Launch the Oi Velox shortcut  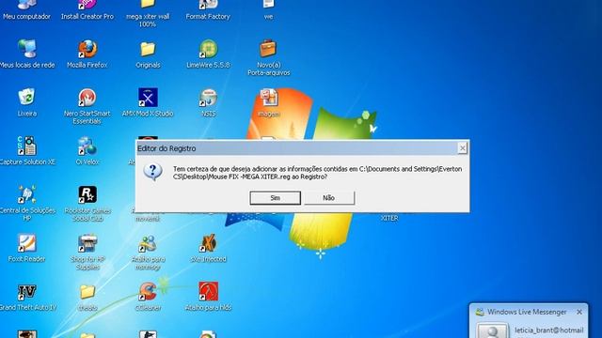pyautogui.click(x=87, y=150)
